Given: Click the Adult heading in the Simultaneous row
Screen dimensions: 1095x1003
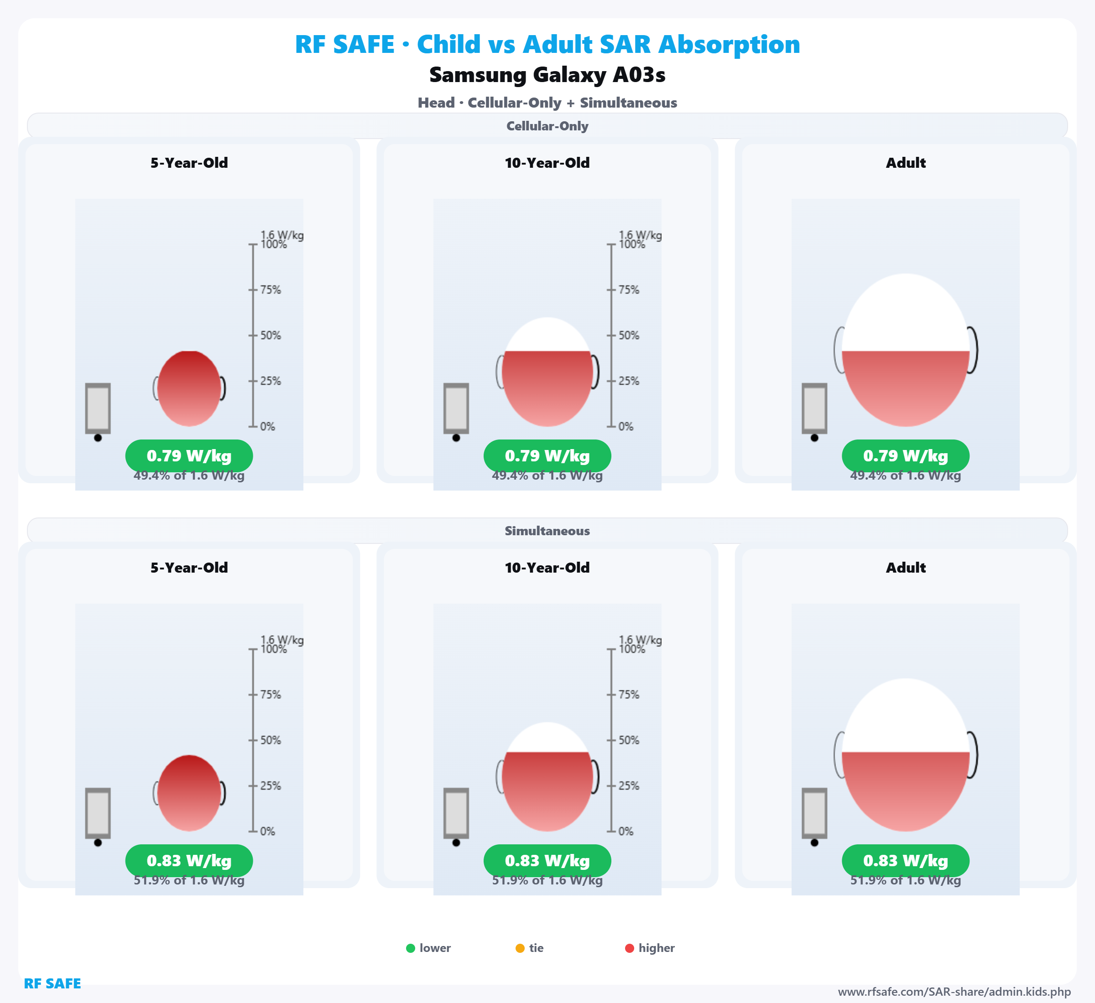Looking at the screenshot, I should pos(906,568).
